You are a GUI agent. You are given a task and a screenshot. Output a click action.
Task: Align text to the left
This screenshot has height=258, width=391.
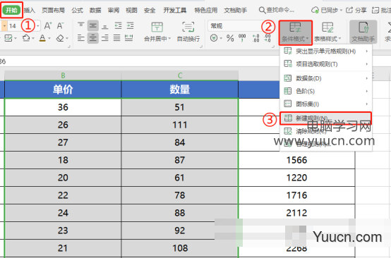point(80,38)
